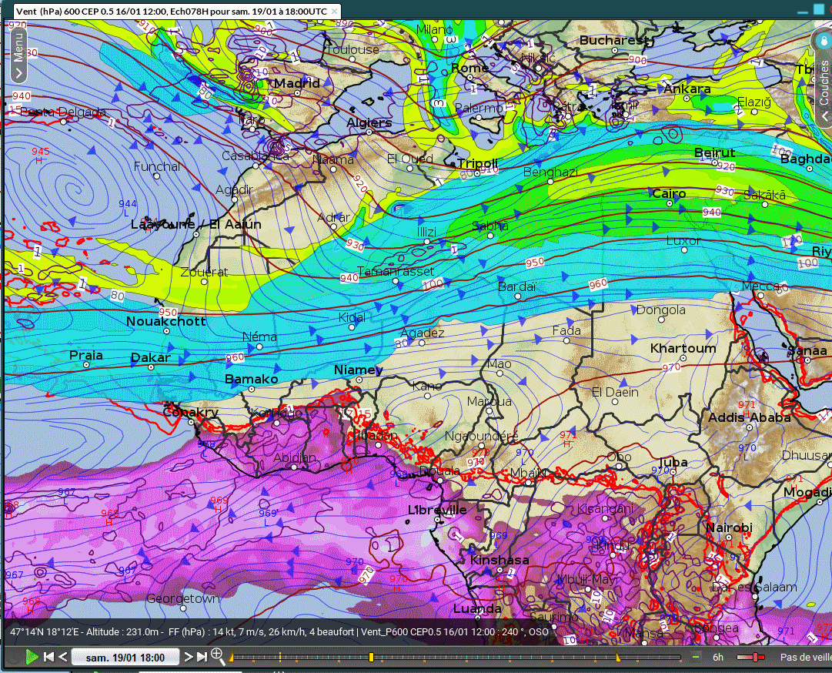832x673 pixels.
Task: Click Luanda label on the map
Action: tap(477, 608)
